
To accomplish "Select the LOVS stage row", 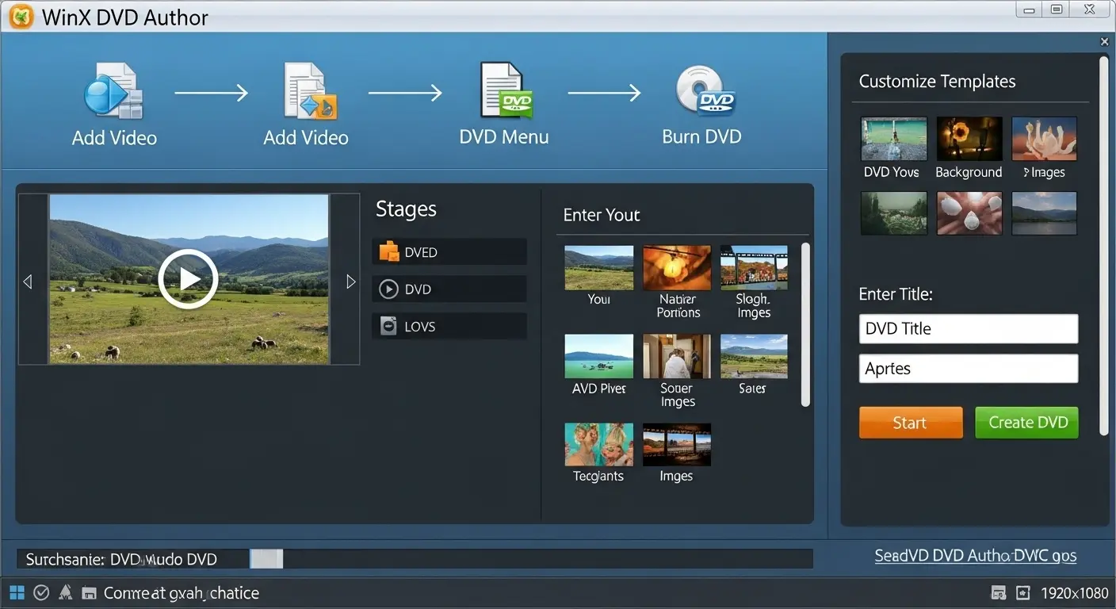I will [x=449, y=327].
